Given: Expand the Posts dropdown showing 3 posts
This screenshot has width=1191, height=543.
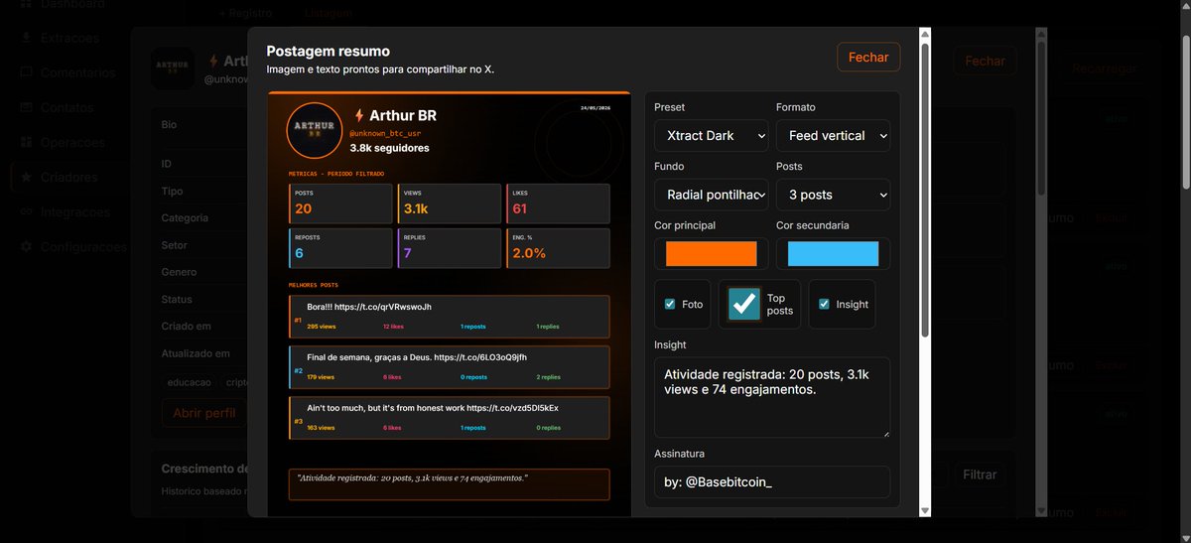Looking at the screenshot, I should pos(833,195).
